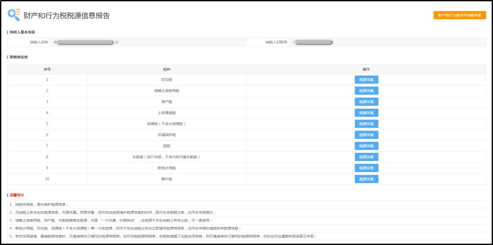The image size is (493, 245).
Task: Click the 序号 column header
Action: click(47, 69)
